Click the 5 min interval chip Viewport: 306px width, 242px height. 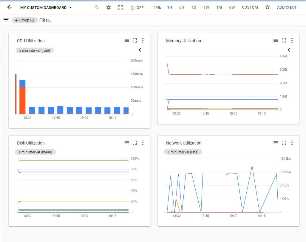[34, 51]
